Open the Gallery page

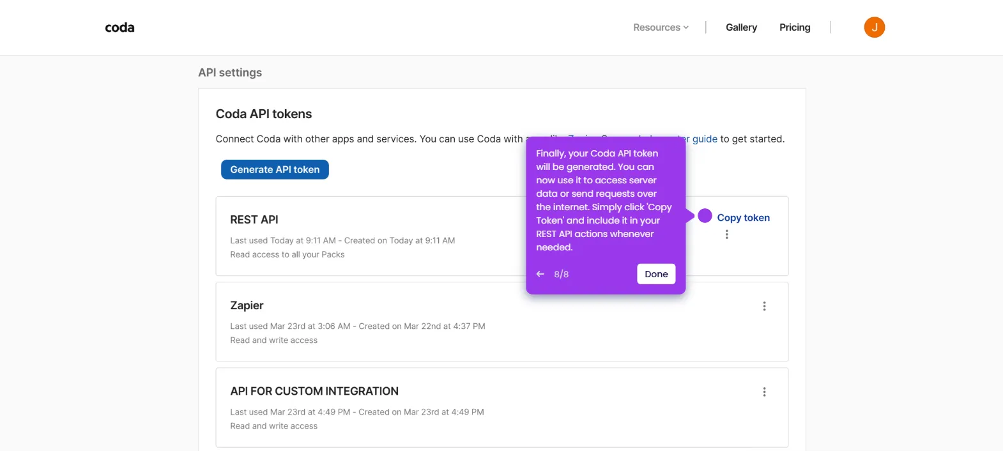(x=741, y=27)
